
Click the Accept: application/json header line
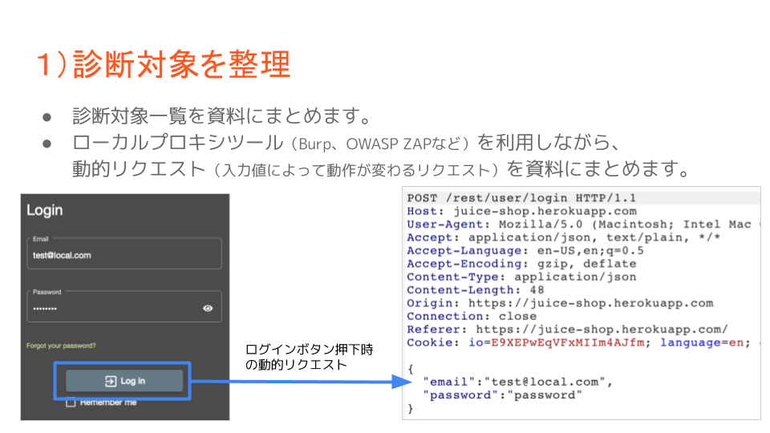pyautogui.click(x=563, y=237)
